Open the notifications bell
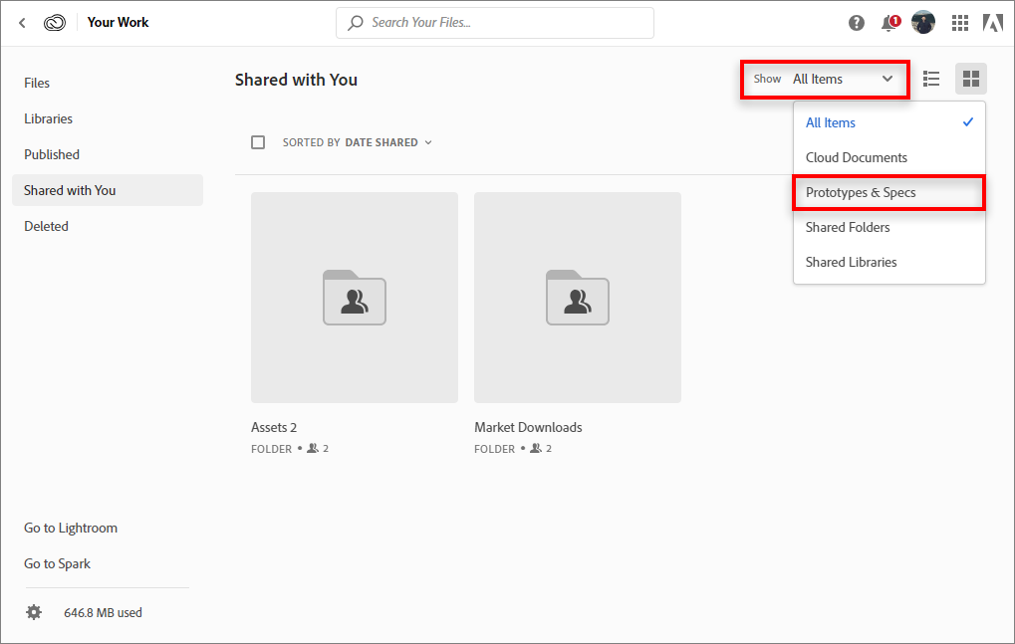Screen dimensions: 1015x644 pyautogui.click(x=889, y=23)
